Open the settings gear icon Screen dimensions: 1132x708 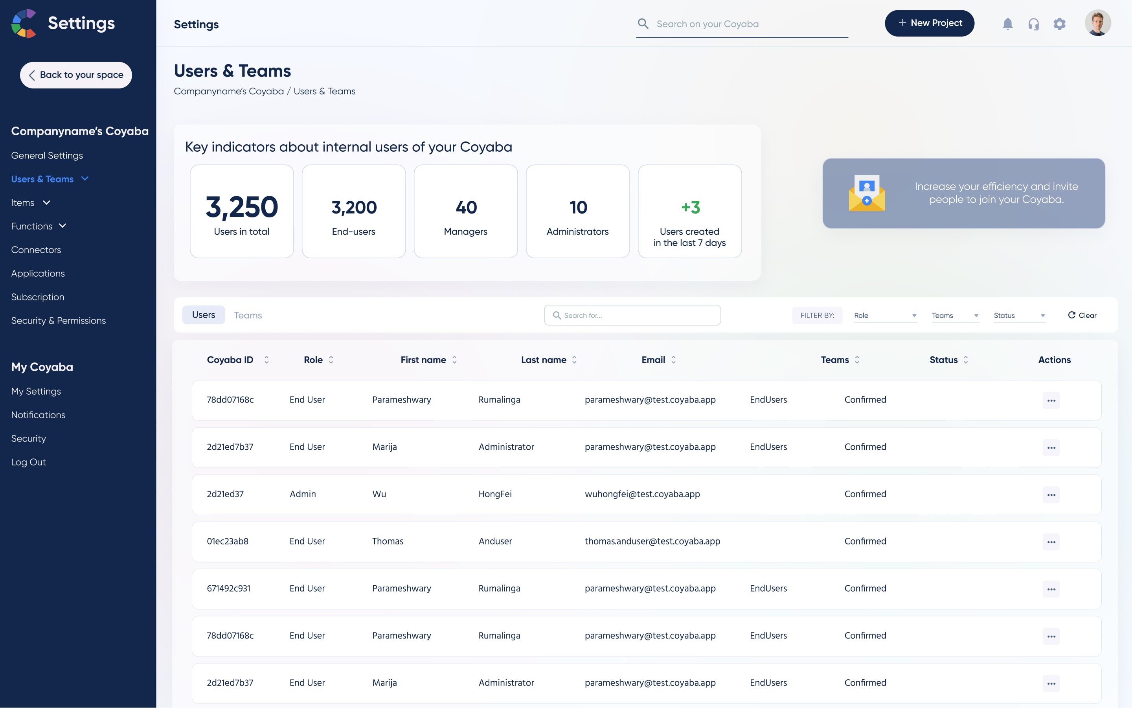1059,24
